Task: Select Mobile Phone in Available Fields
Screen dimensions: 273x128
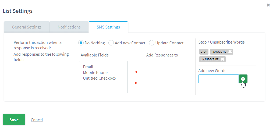Action: click(x=95, y=72)
